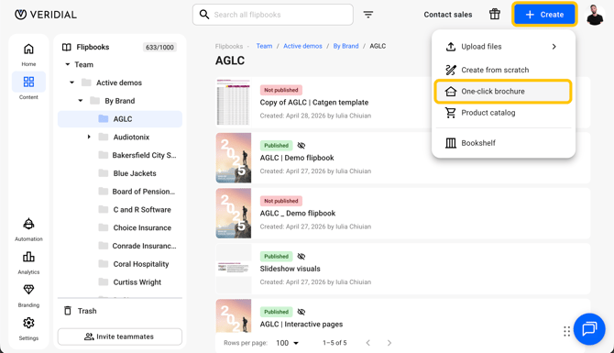Open the Active demos breadcrumb link
614x353 pixels.
tap(302, 46)
